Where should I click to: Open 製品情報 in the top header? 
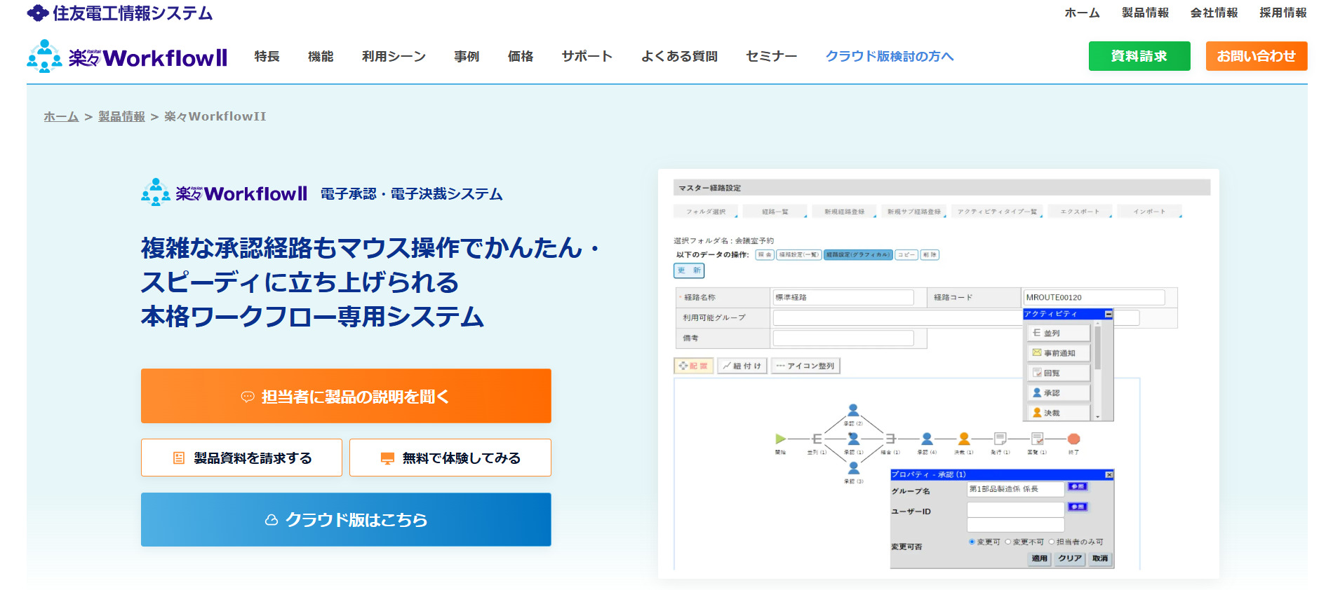coord(1145,13)
